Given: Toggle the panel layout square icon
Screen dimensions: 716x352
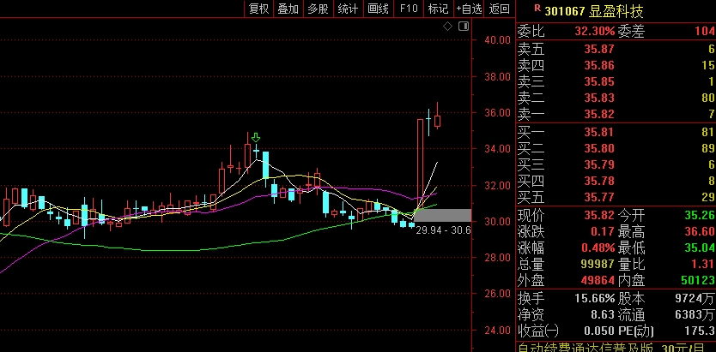Looking at the screenshot, I should [464, 27].
